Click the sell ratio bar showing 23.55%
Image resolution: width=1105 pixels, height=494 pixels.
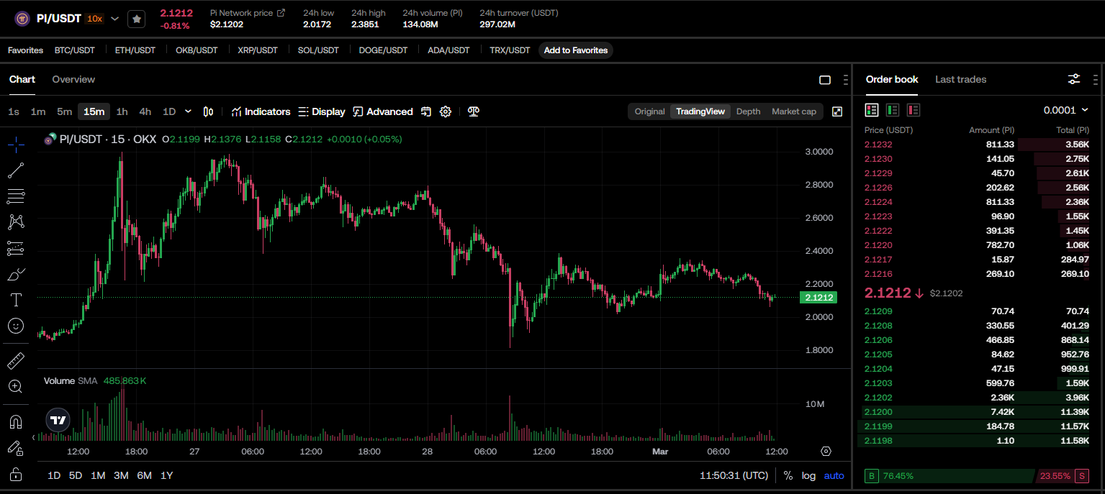[x=1063, y=476]
